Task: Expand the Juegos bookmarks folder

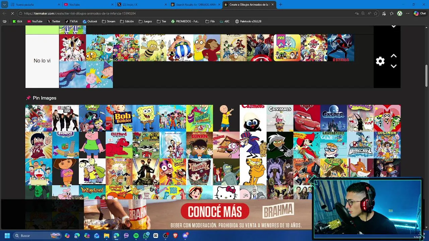Action: (x=145, y=21)
